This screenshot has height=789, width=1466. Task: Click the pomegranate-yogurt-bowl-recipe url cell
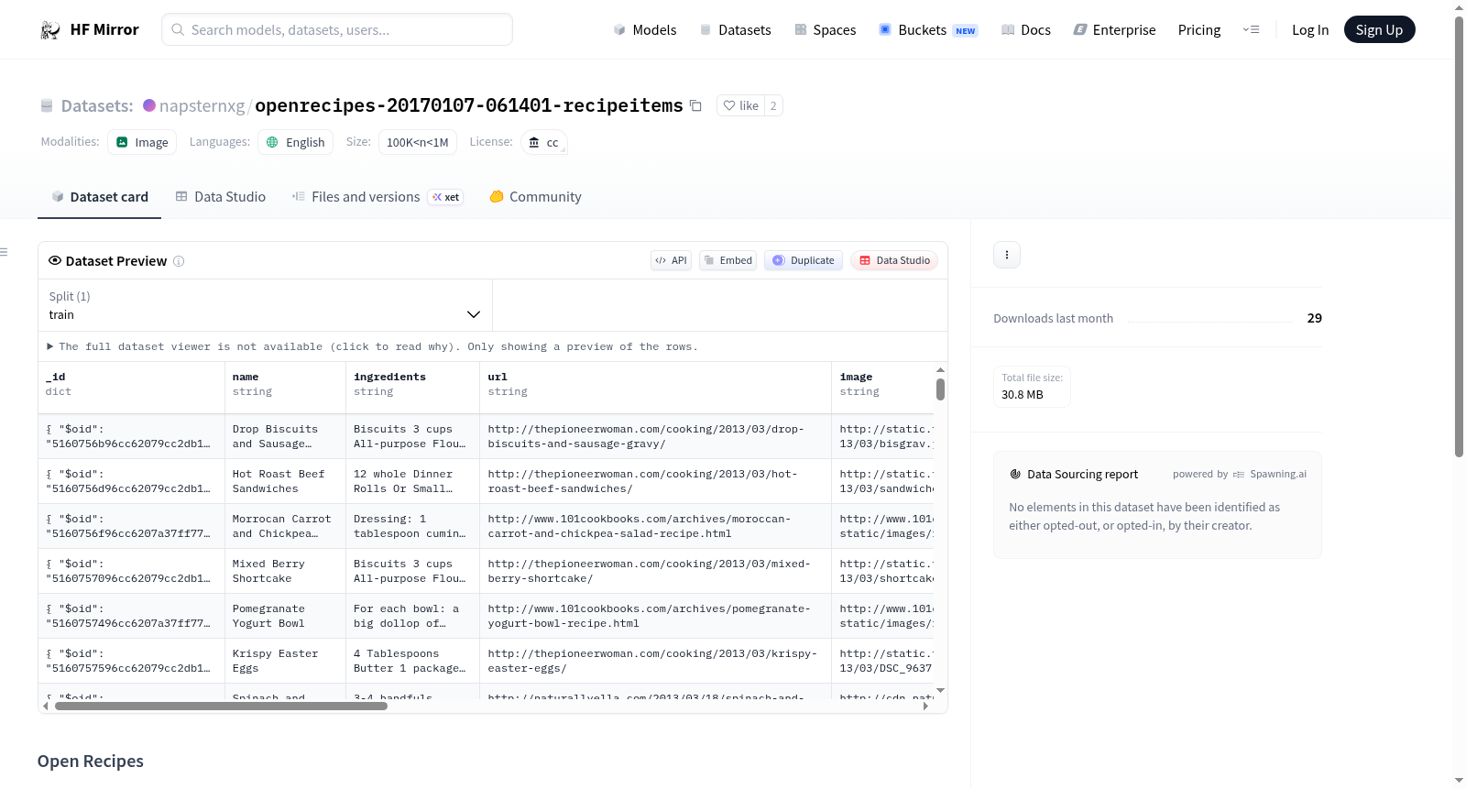pos(656,616)
